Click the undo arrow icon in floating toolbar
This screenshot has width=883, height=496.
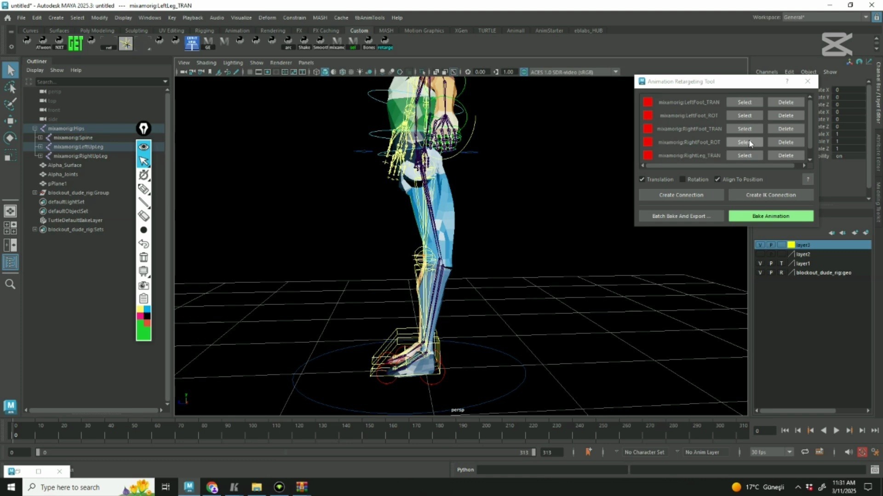143,244
